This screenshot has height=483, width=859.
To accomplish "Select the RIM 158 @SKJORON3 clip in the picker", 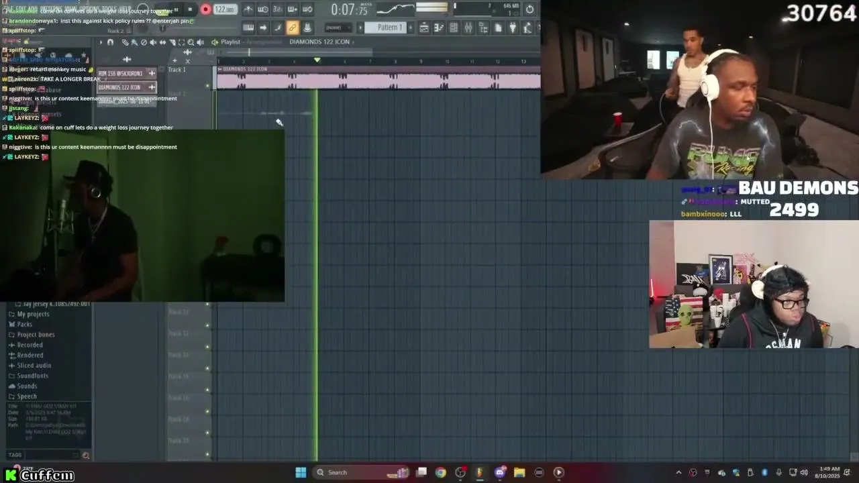I will coord(126,73).
